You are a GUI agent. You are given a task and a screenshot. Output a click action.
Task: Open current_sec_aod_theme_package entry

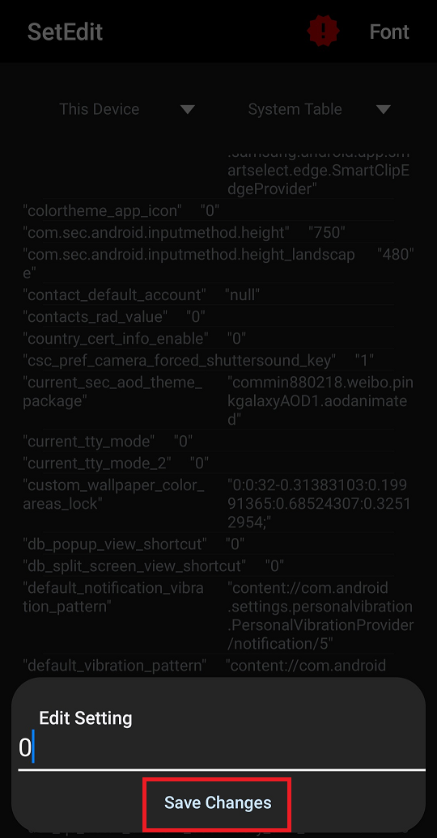(218, 401)
